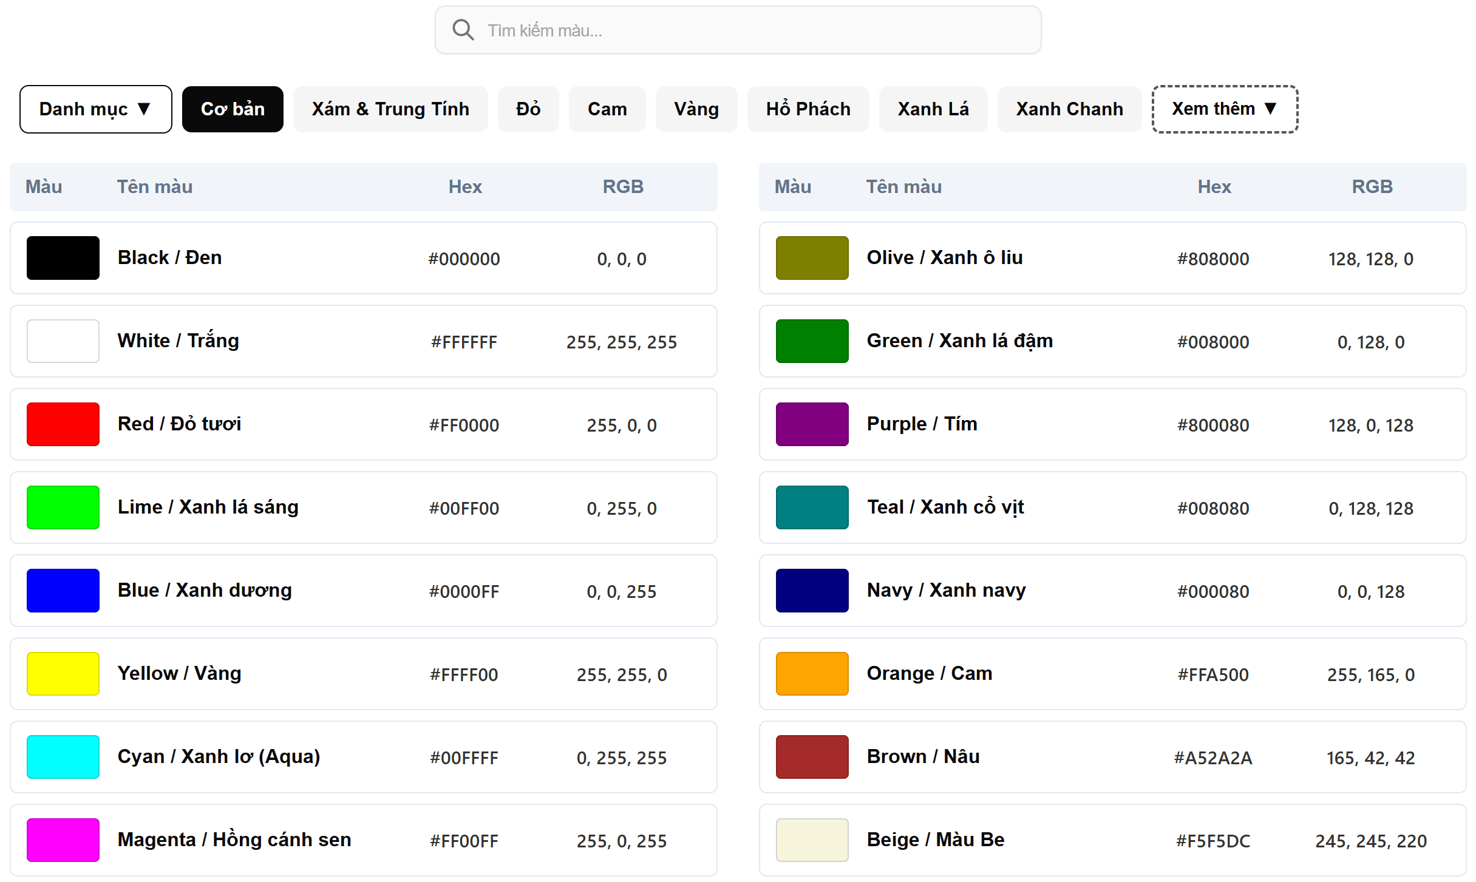Click the Olive / Xanh ô liu name
The image size is (1476, 882).
(944, 258)
